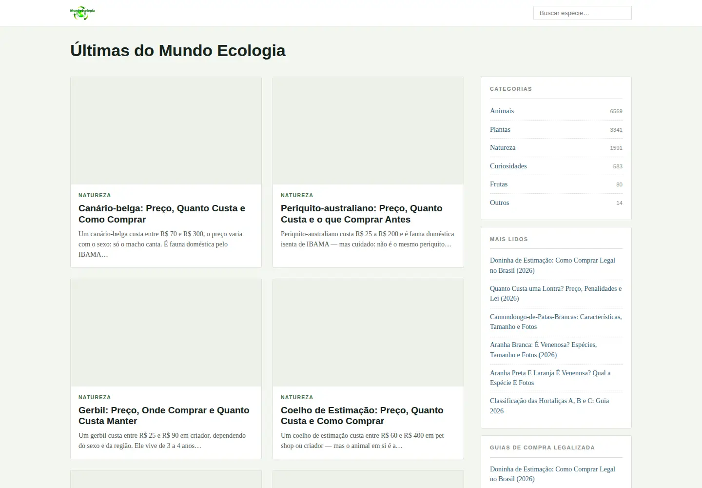The image size is (702, 488).
Task: Open Aranha Branca É Venenosa article
Action: coord(544,350)
